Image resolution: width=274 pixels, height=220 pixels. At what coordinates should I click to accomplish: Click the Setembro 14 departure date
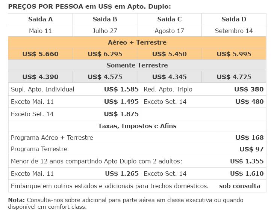(234, 31)
